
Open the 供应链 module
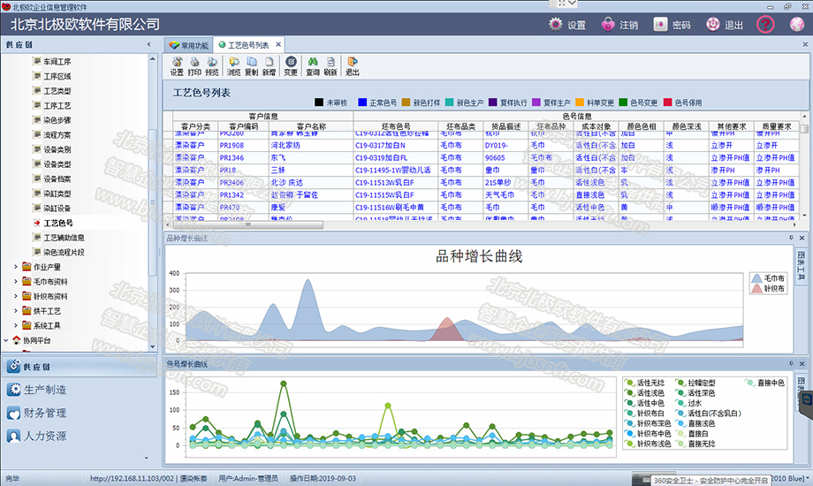click(79, 367)
